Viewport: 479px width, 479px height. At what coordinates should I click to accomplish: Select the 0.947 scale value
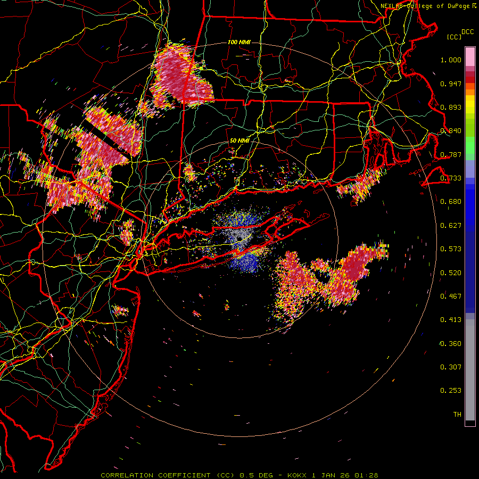pos(451,84)
